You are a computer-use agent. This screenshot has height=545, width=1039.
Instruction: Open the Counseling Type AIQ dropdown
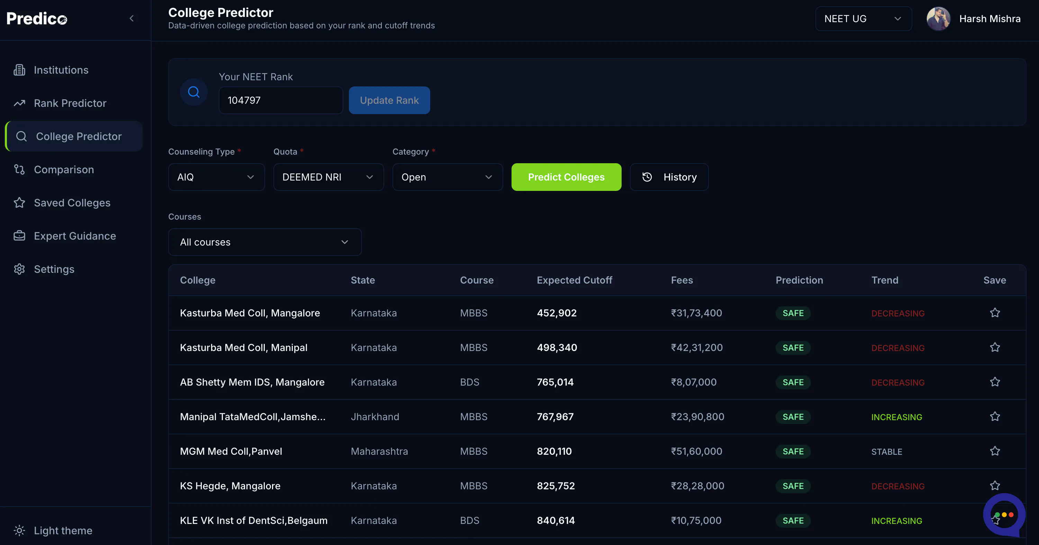(217, 177)
